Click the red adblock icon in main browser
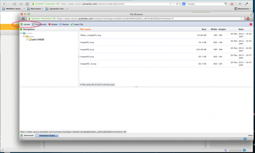Viewport: 255px width, 153px height. (x=233, y=4)
